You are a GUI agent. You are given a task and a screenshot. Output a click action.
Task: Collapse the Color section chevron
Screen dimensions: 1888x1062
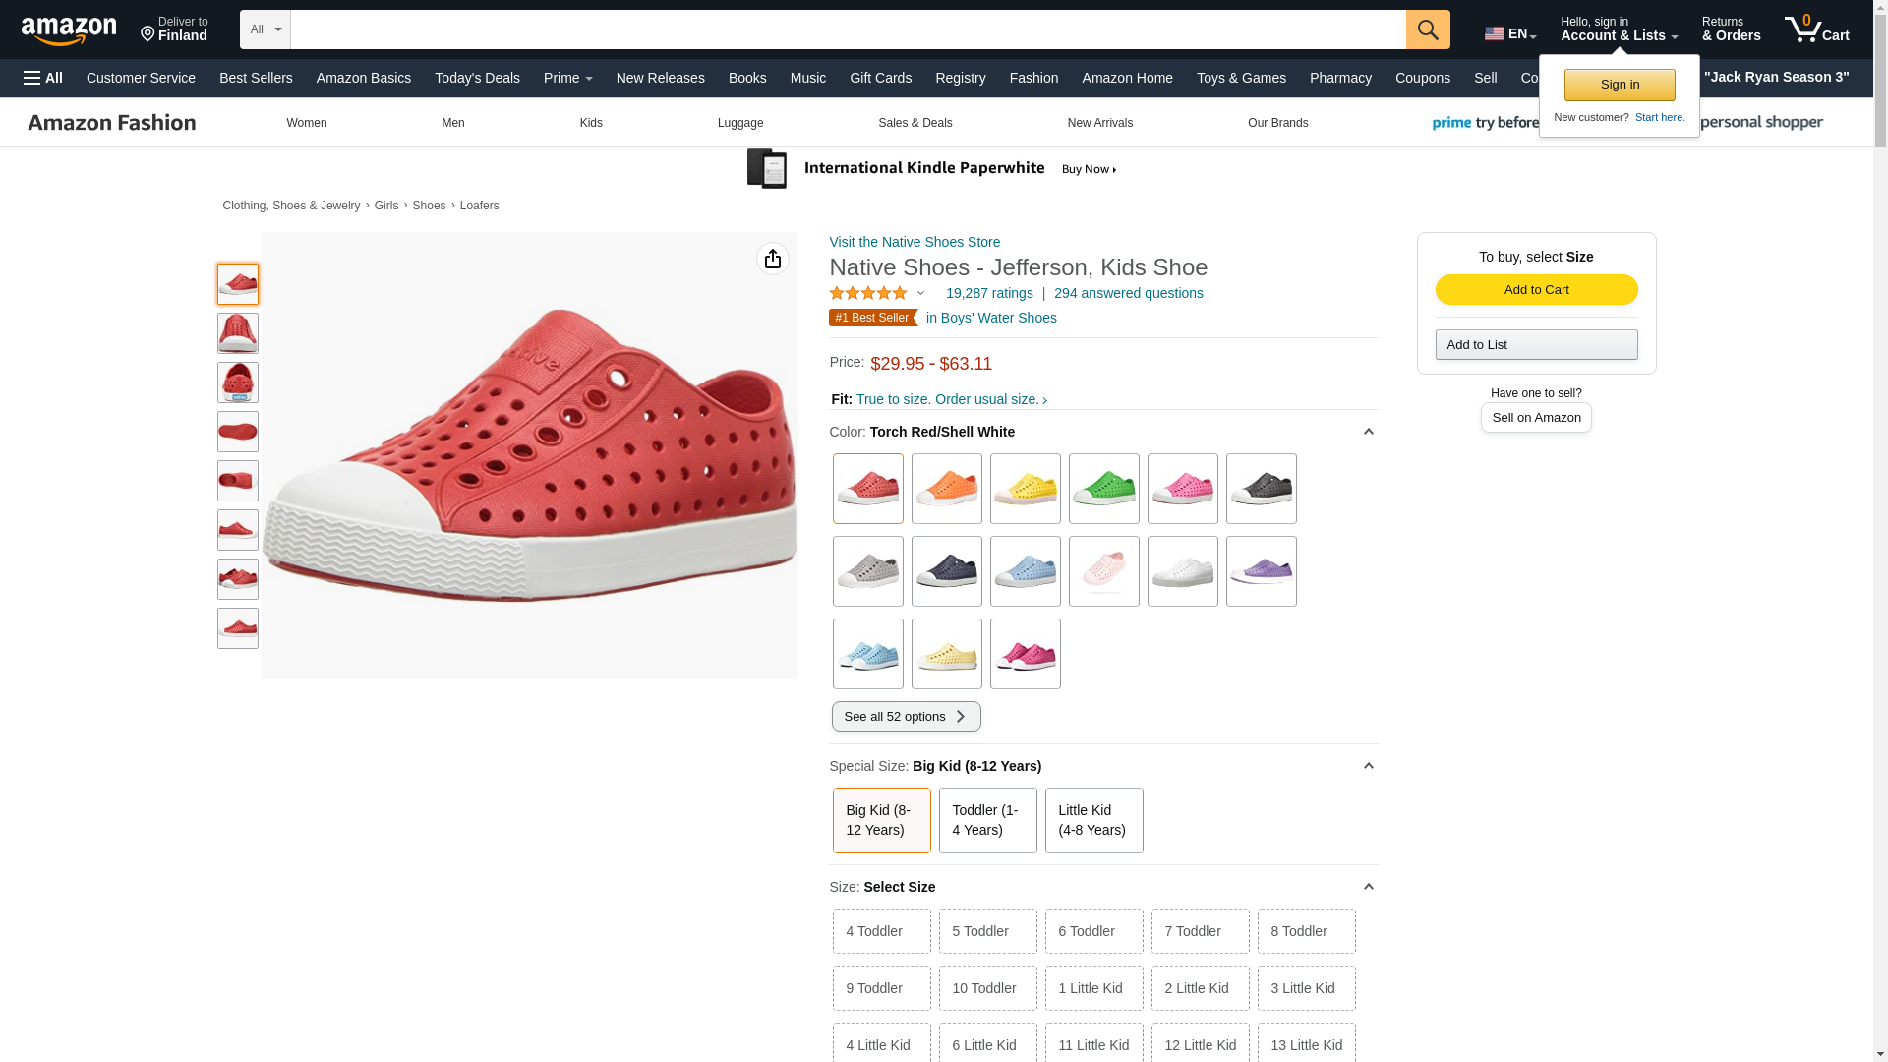1368,432
